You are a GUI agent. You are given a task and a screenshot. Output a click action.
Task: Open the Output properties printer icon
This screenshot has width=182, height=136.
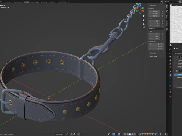click(171, 57)
